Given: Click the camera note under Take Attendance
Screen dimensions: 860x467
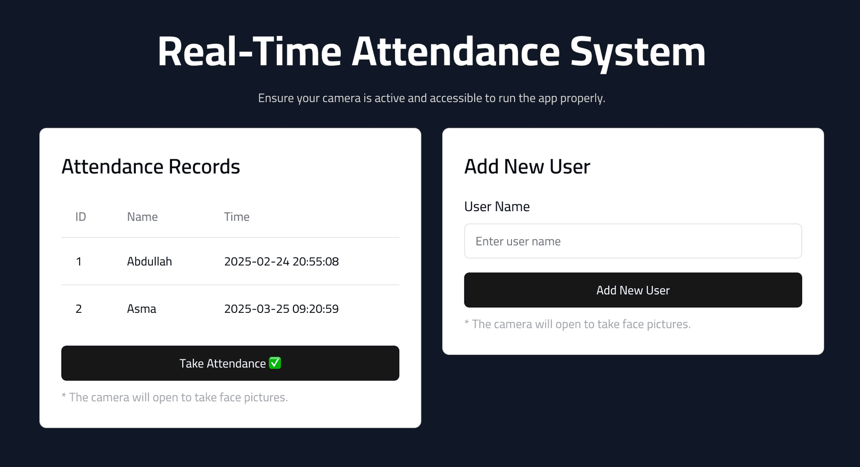Looking at the screenshot, I should [175, 397].
